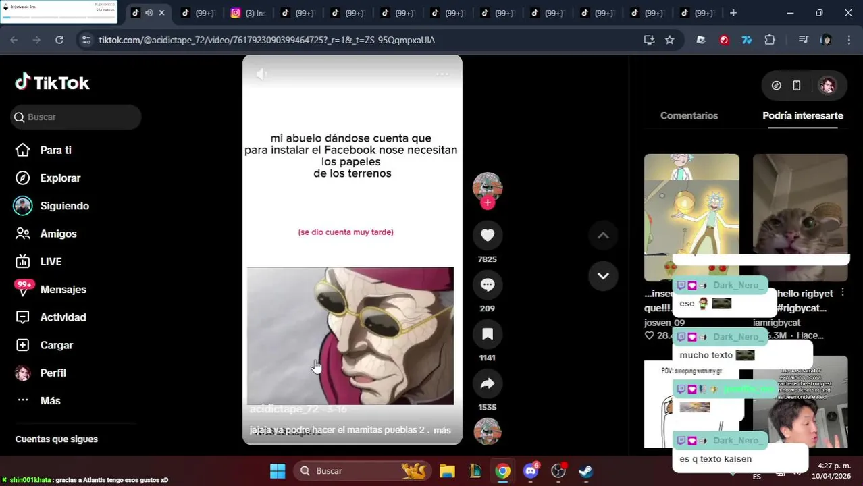Open Perfil in the sidebar
Viewport: 863px width, 486px height.
pyautogui.click(x=41, y=373)
